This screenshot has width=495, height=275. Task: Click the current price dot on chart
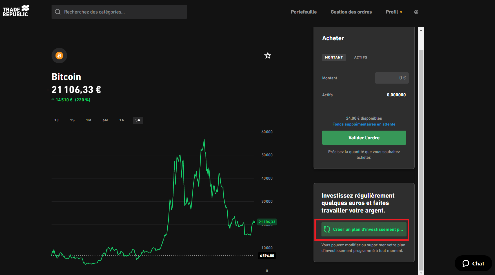pos(254,222)
